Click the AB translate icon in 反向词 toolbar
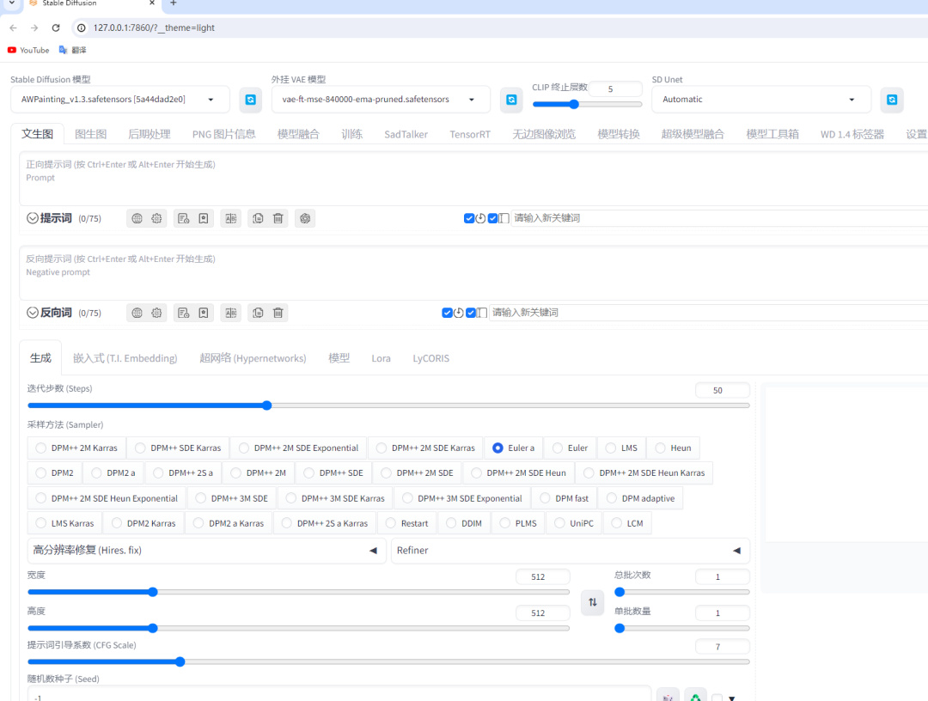The height and width of the screenshot is (701, 928). [x=231, y=313]
